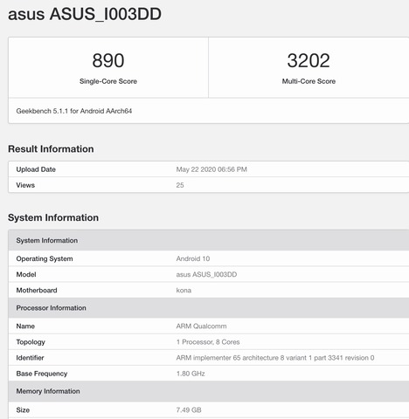Click the asus ASUS_I003DD page title
The width and height of the screenshot is (409, 419).
(85, 14)
